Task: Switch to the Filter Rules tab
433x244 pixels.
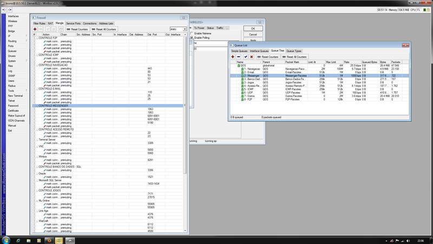Action: point(40,23)
